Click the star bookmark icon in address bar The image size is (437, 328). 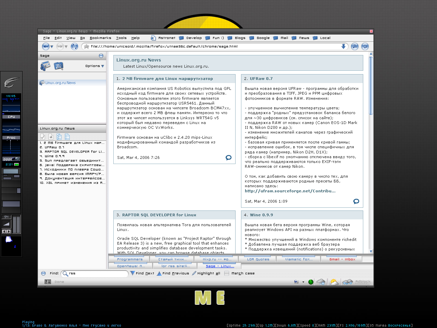(x=87, y=46)
